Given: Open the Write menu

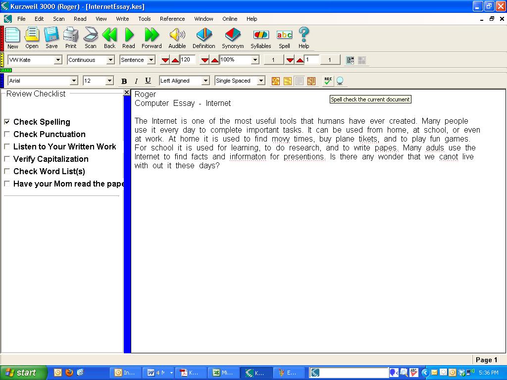Looking at the screenshot, I should pos(122,19).
